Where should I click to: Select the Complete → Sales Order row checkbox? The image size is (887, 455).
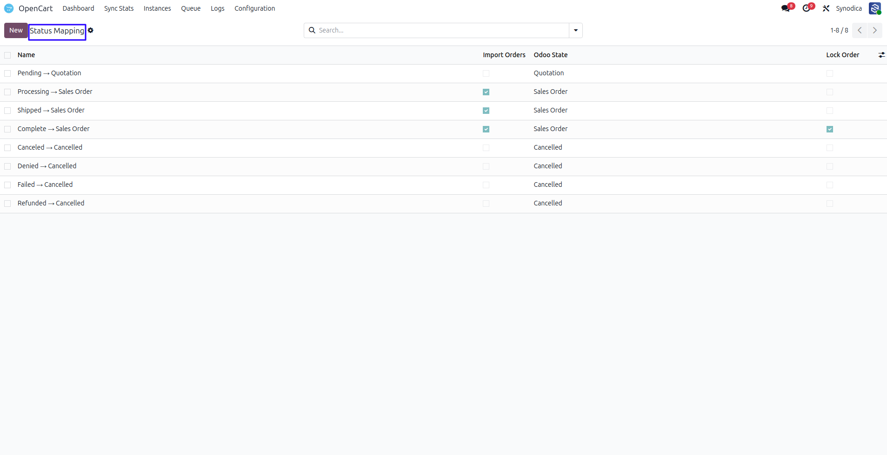click(x=7, y=129)
